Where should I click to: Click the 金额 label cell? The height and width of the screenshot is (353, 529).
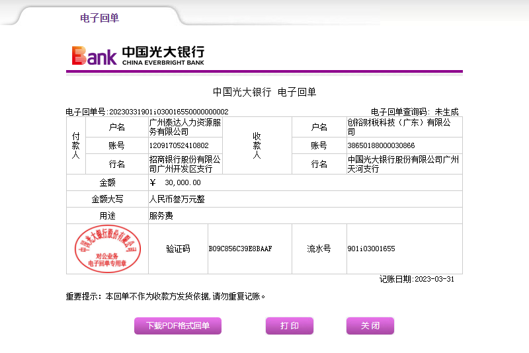pos(107,182)
